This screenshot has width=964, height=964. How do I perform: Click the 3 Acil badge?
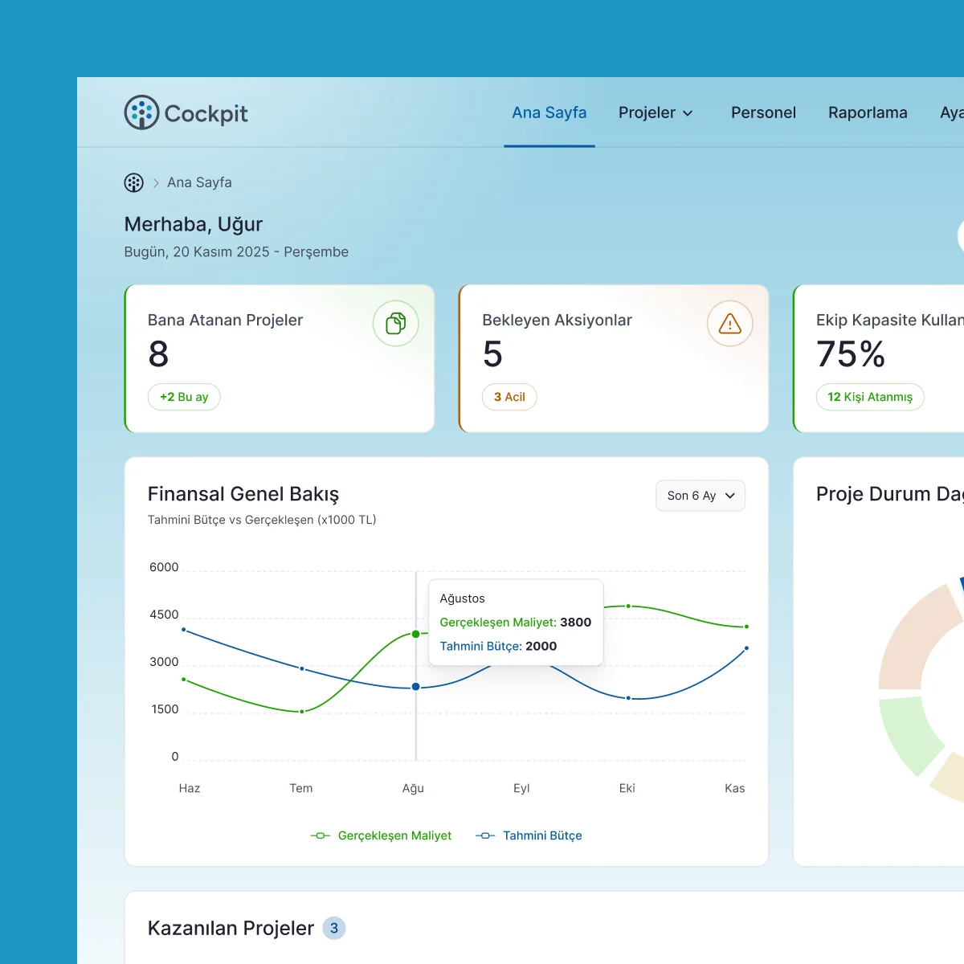[x=509, y=397]
